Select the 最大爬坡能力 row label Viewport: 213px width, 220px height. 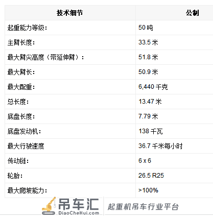pyautogui.click(x=27, y=190)
